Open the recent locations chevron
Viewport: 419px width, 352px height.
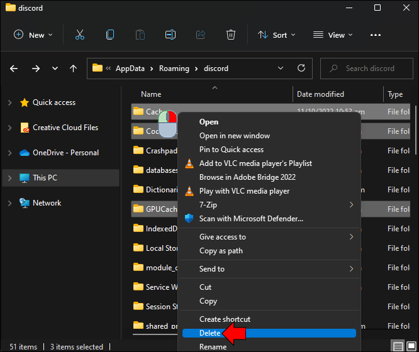[55, 69]
